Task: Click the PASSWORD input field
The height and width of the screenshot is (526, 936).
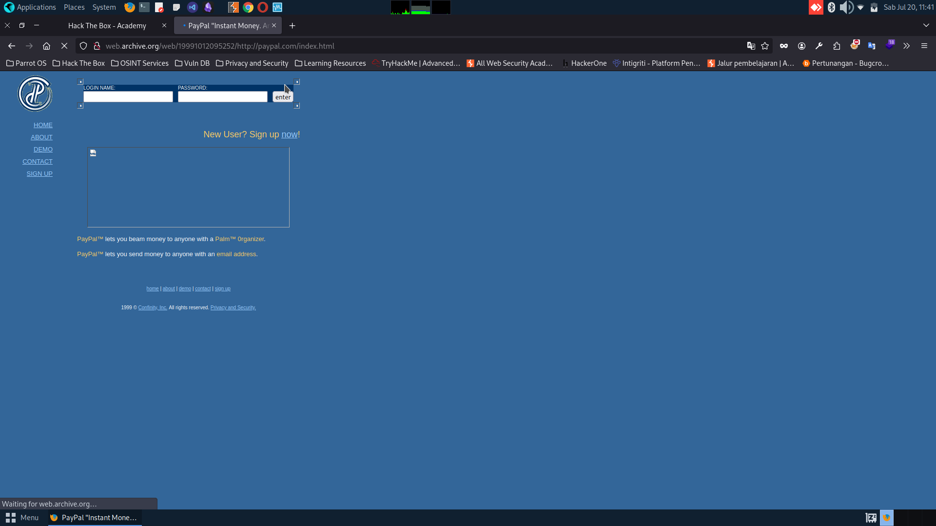Action: [x=223, y=96]
